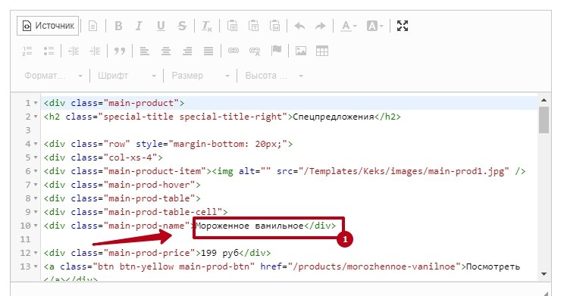Open the Шрифт font dropdown
The width and height of the screenshot is (561, 296).
pyautogui.click(x=127, y=76)
